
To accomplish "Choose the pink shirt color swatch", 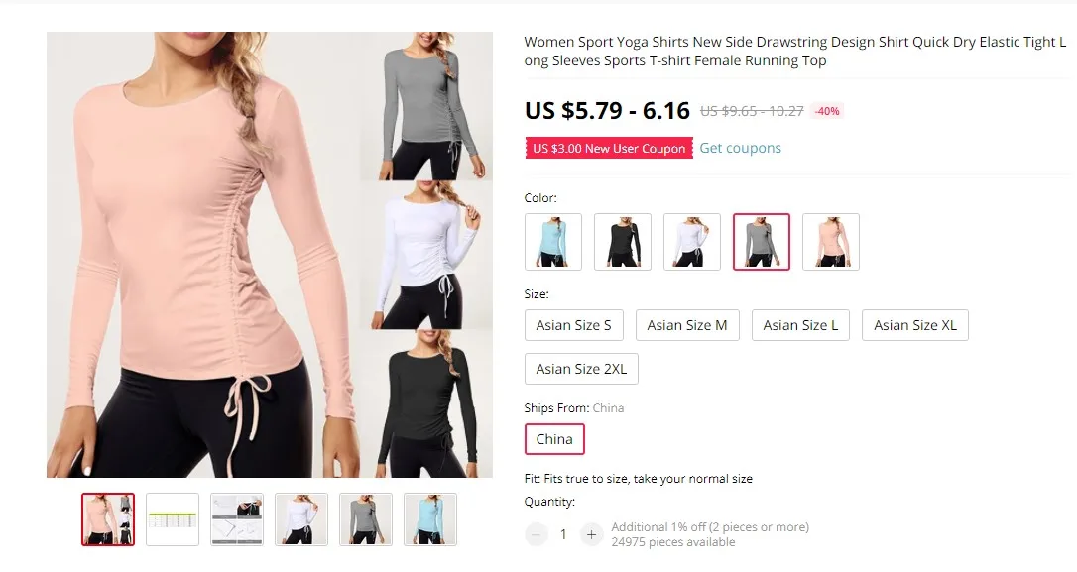I will coord(830,242).
